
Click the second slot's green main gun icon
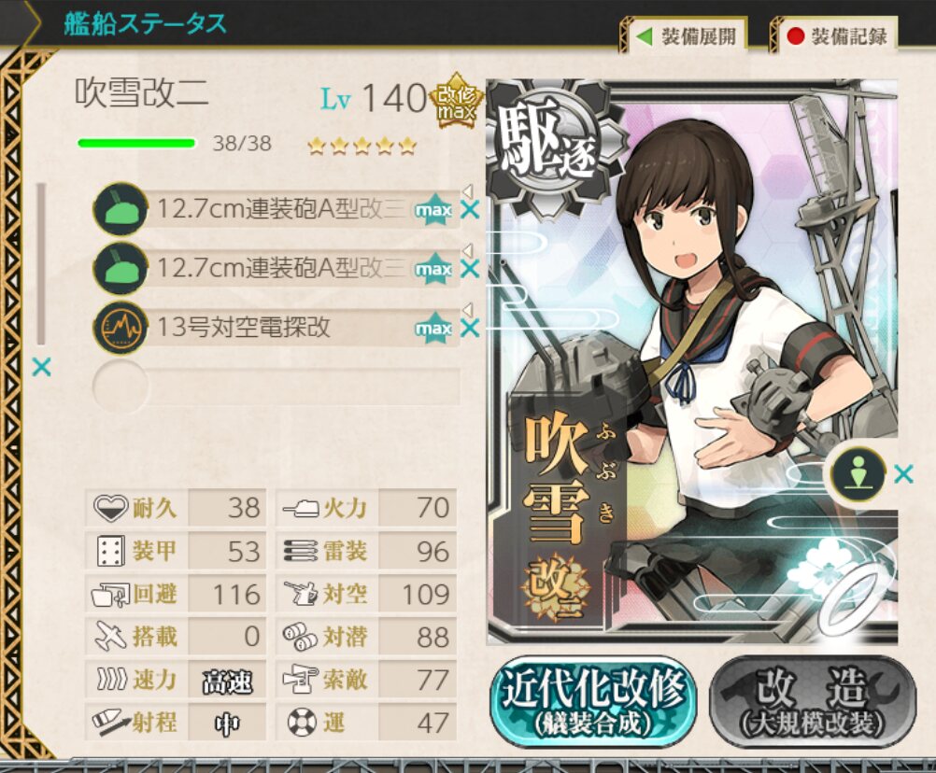120,268
